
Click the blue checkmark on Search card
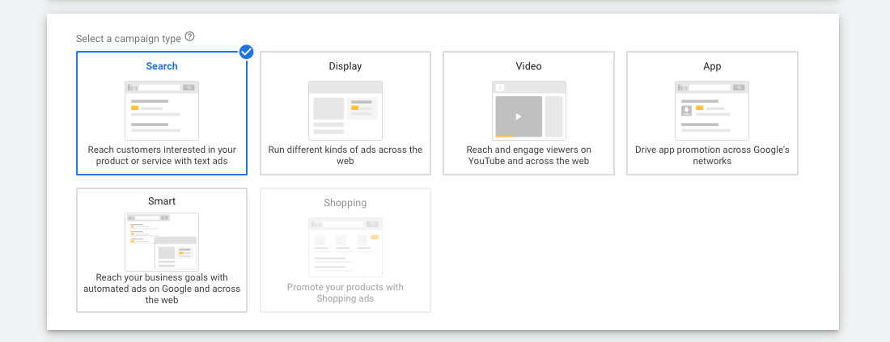click(246, 52)
